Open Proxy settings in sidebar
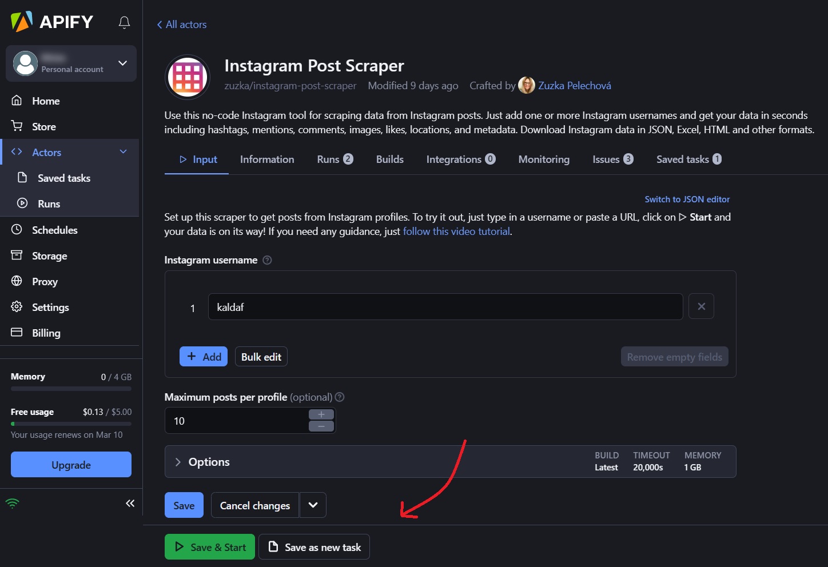The image size is (828, 567). pos(45,281)
